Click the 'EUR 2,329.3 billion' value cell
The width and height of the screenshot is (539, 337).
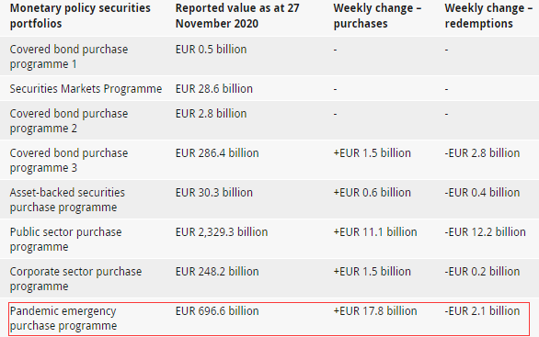point(222,232)
